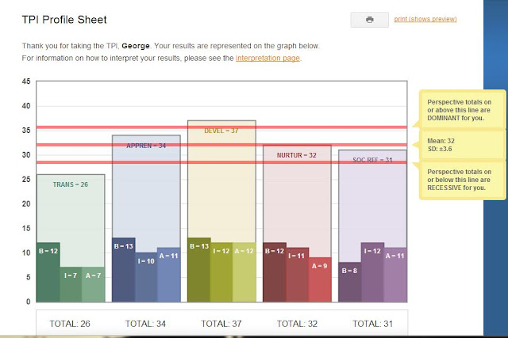The image size is (508, 338).
Task: Click the TOTAL: 37 label
Action: click(x=221, y=324)
